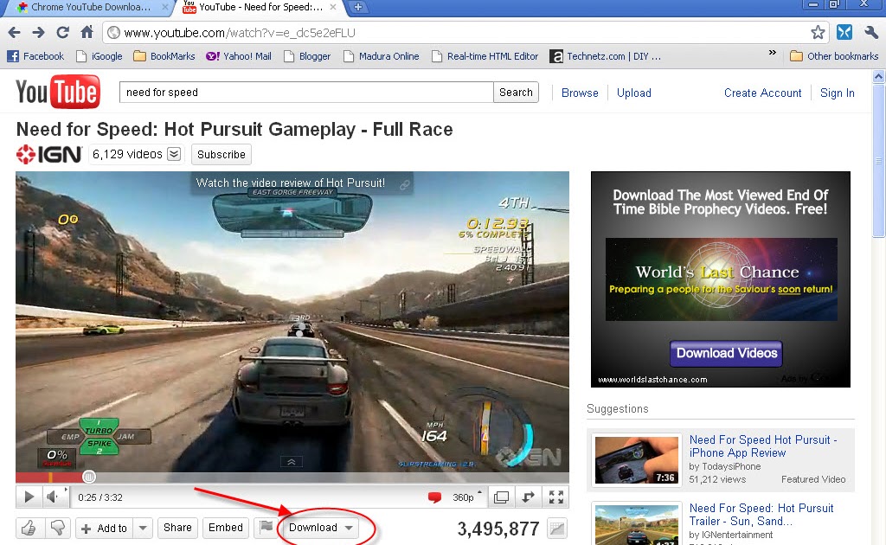Click the browser address bar URL
Image resolution: width=886 pixels, height=545 pixels.
click(240, 33)
